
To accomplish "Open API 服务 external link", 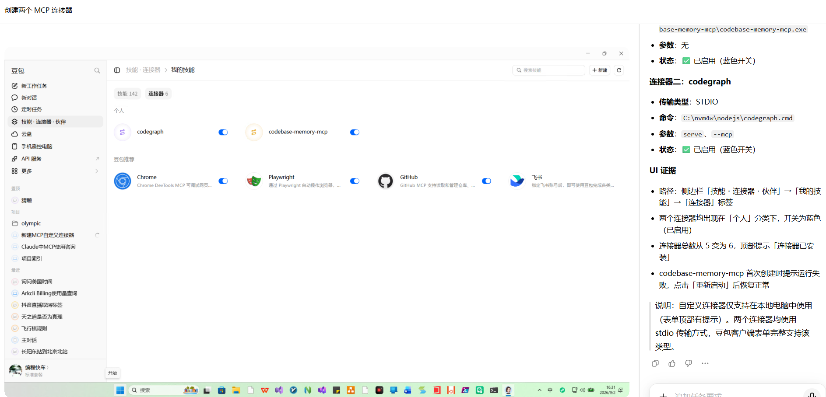I will tap(56, 159).
